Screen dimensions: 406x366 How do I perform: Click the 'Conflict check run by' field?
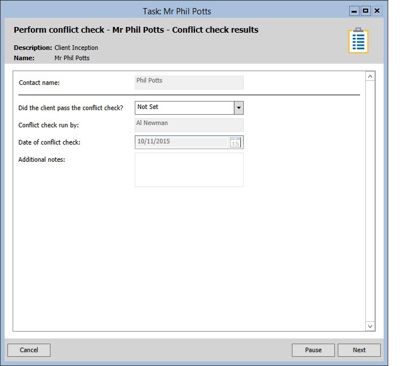tap(189, 125)
